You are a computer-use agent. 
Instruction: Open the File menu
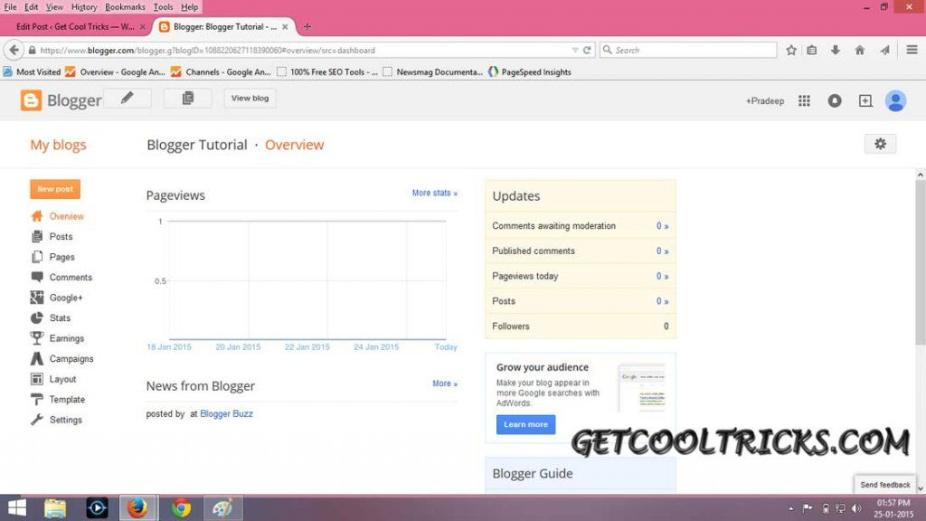pyautogui.click(x=10, y=7)
